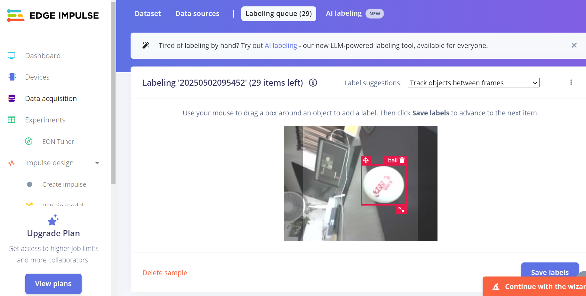
Task: Click the labeling title '20250502095452'
Action: click(x=223, y=83)
